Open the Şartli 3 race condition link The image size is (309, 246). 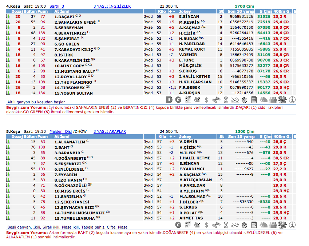[56, 6]
